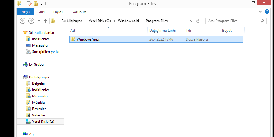Go up one folder level
Image resolution: width=274 pixels, height=137 pixels.
click(45, 21)
